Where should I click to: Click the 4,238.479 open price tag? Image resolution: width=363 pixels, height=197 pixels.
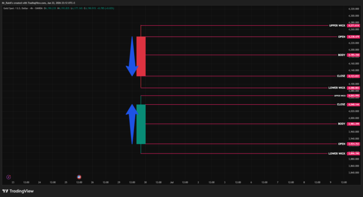pos(353,37)
